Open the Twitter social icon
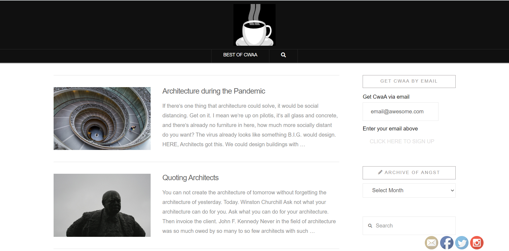Viewport: 509px width, 251px height. (462, 243)
